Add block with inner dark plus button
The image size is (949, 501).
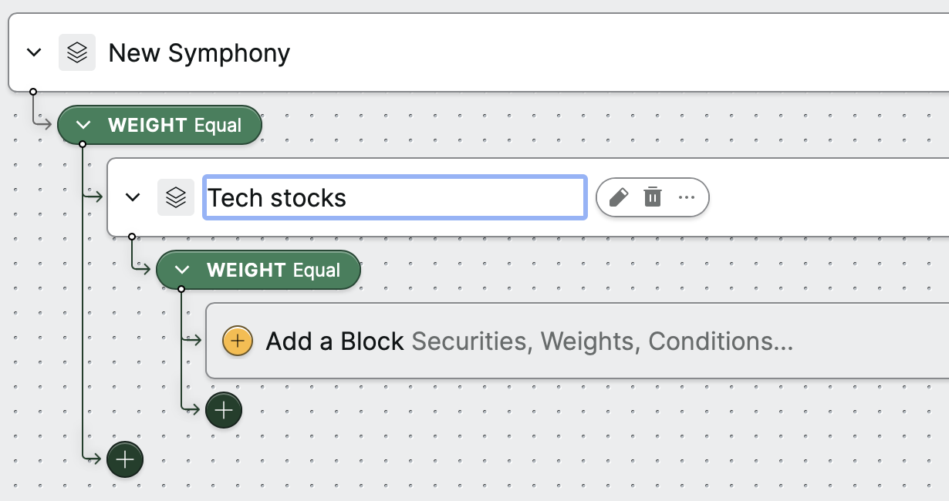pyautogui.click(x=224, y=410)
